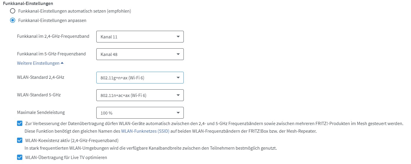Select automatic Funkkanal-Einstellungen radio button

point(13,11)
